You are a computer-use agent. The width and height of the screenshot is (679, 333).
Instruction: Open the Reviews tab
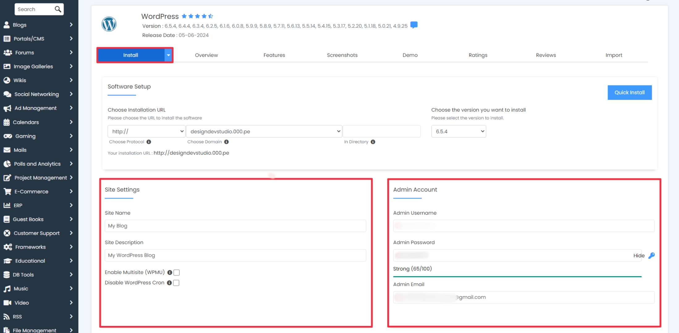click(546, 55)
